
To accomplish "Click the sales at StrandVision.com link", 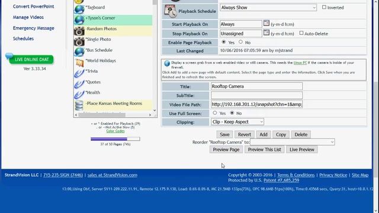I will [x=113, y=175].
